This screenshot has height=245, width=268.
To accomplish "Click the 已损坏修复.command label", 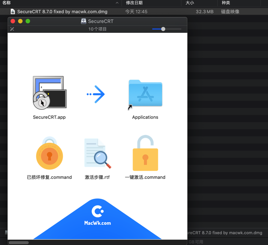I will [49, 177].
